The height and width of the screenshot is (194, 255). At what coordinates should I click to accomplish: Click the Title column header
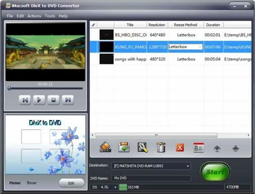(x=130, y=25)
